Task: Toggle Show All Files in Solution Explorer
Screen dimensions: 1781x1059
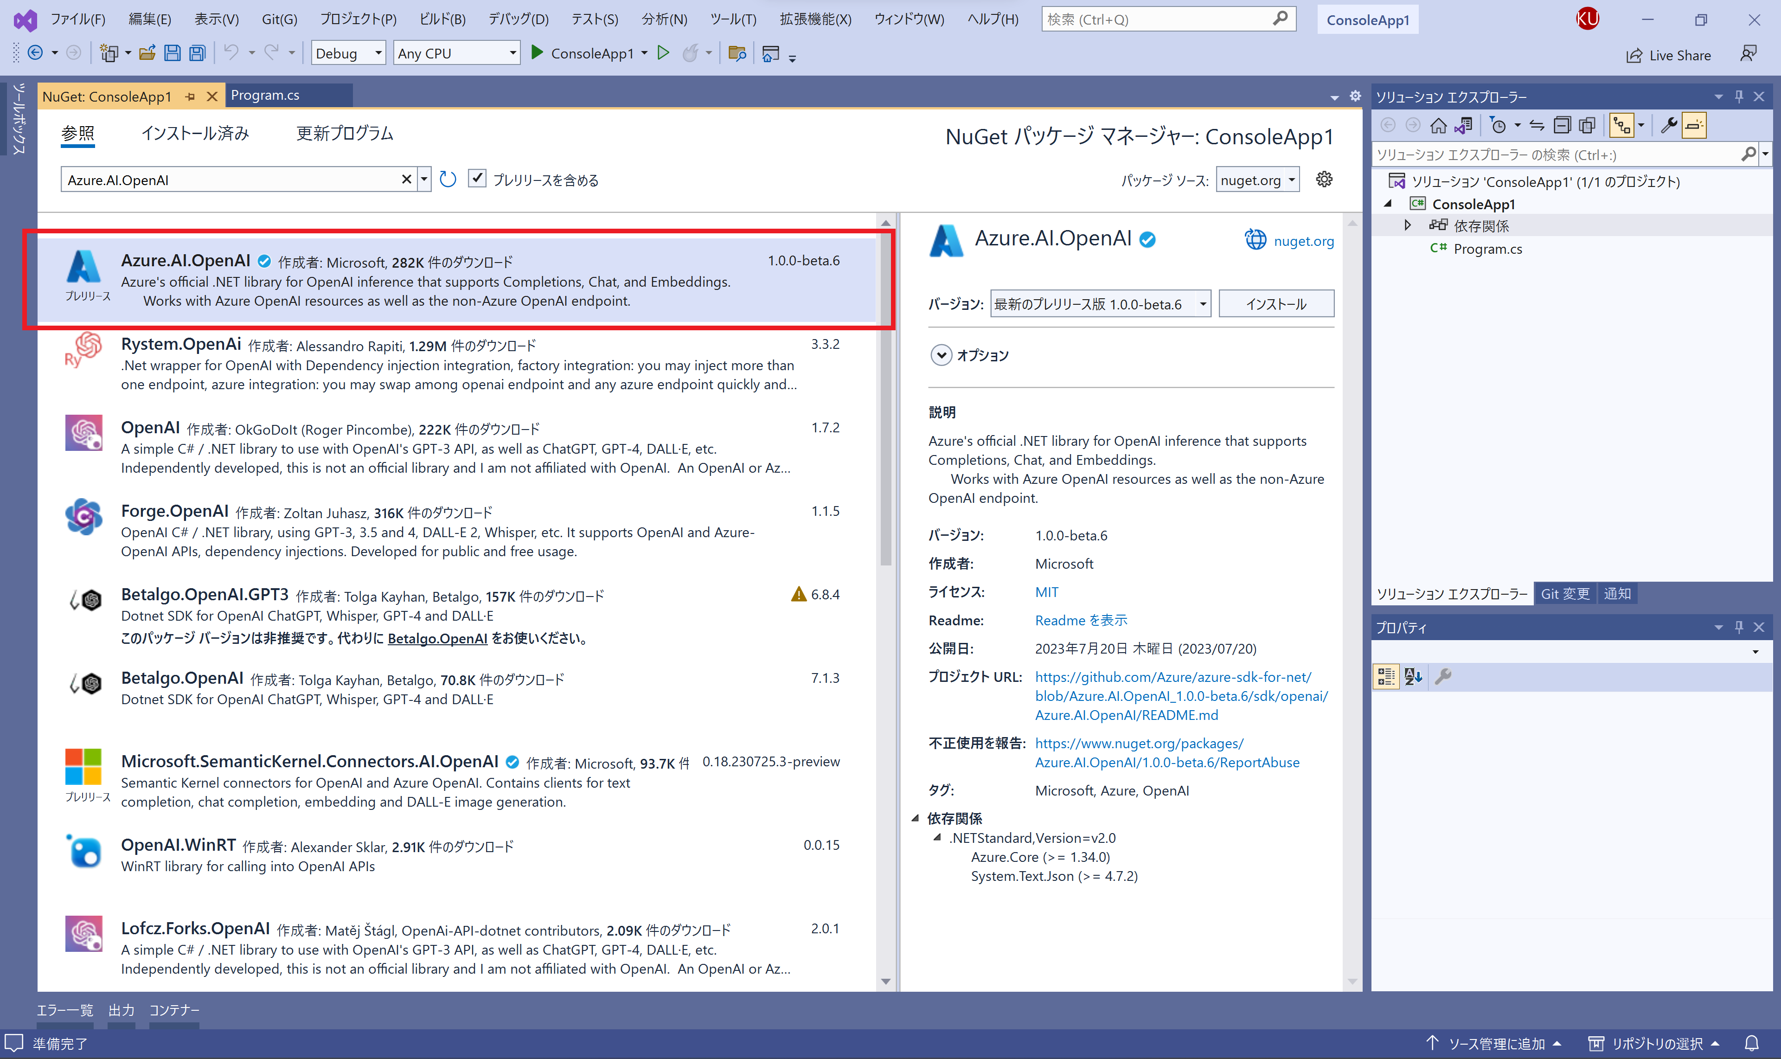Action: tap(1587, 126)
